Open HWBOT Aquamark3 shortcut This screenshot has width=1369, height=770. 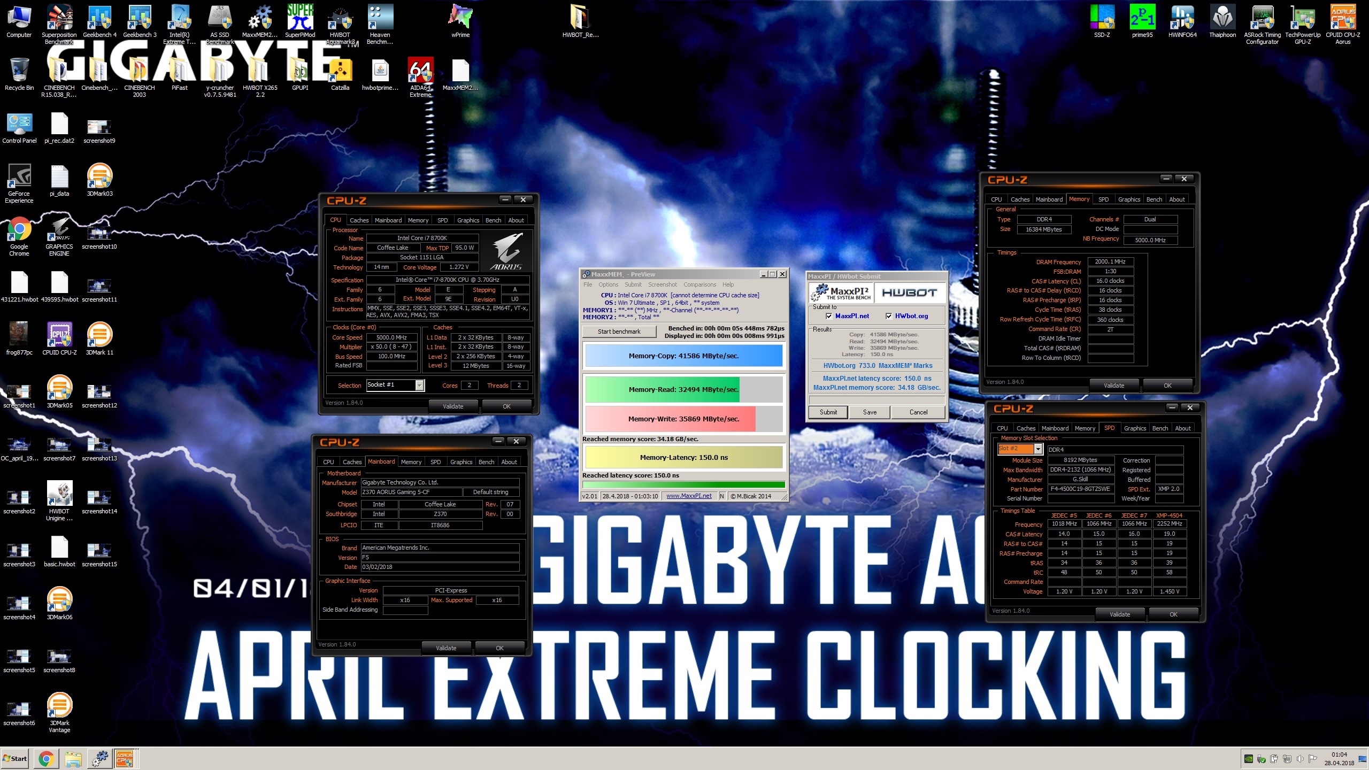point(340,23)
